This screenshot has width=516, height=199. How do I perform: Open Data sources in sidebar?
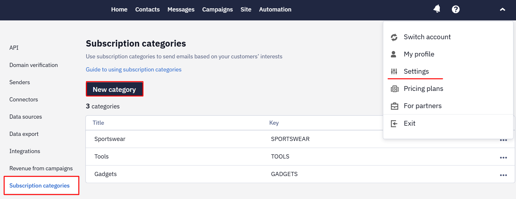point(26,117)
